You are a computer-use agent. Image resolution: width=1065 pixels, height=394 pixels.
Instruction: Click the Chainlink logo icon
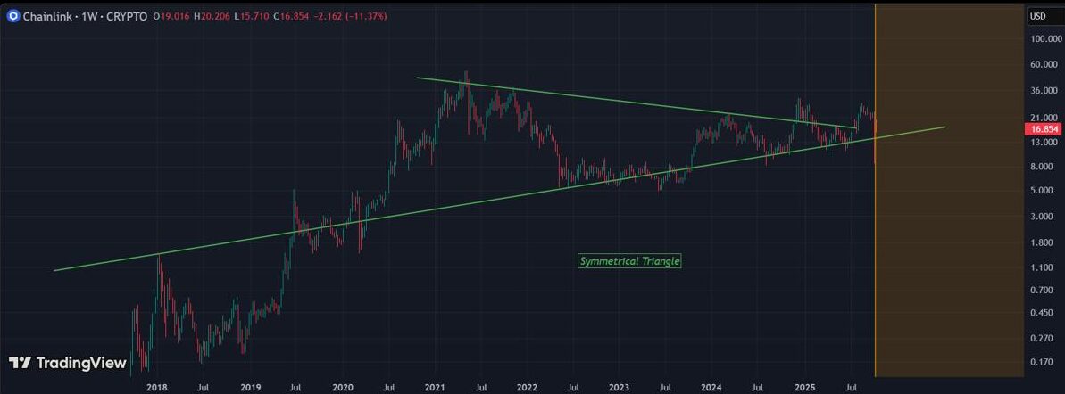[x=12, y=16]
